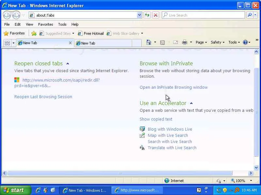Open the address bar dropdown arrow
This screenshot has height=195, width=261.
pyautogui.click(x=139, y=15)
